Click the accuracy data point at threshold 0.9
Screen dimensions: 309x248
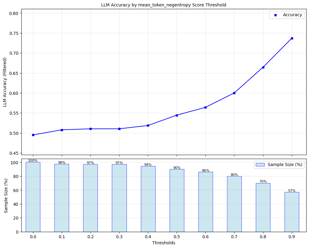pyautogui.click(x=292, y=38)
